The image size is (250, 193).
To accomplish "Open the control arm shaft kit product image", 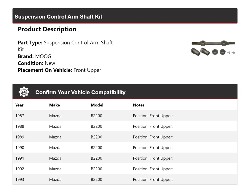I will pos(213,48).
